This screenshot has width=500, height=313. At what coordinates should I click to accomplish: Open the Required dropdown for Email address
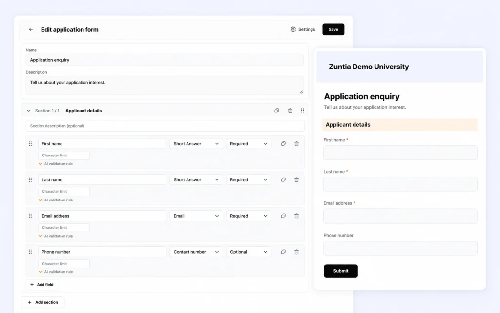coord(249,216)
